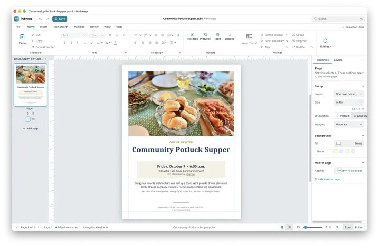This screenshot has height=246, width=379.
Task: Switch to two-page spread view in status bar
Action: [289, 227]
